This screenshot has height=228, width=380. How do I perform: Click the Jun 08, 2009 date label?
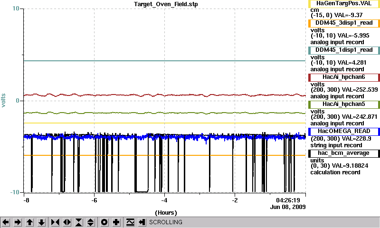coord(288,207)
